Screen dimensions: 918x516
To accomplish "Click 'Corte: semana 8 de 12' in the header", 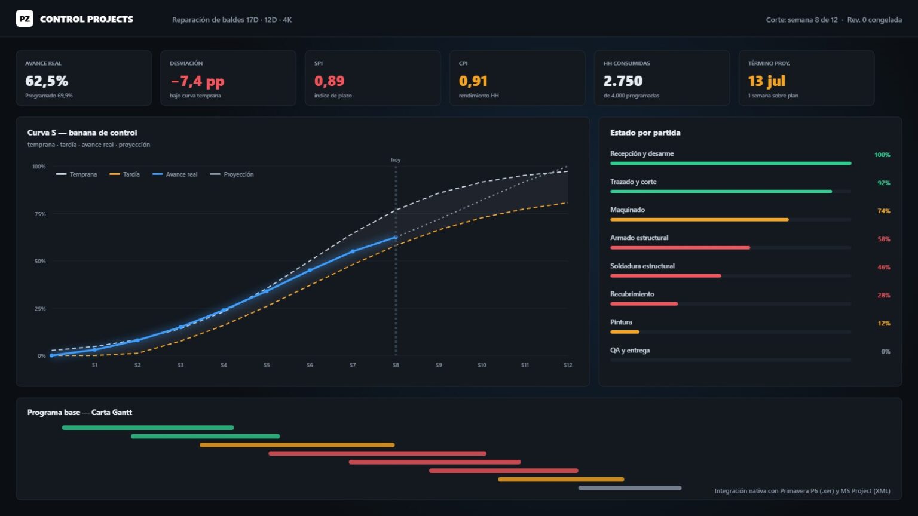I will click(x=802, y=20).
